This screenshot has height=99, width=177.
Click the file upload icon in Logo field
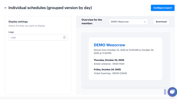pos(64,37)
